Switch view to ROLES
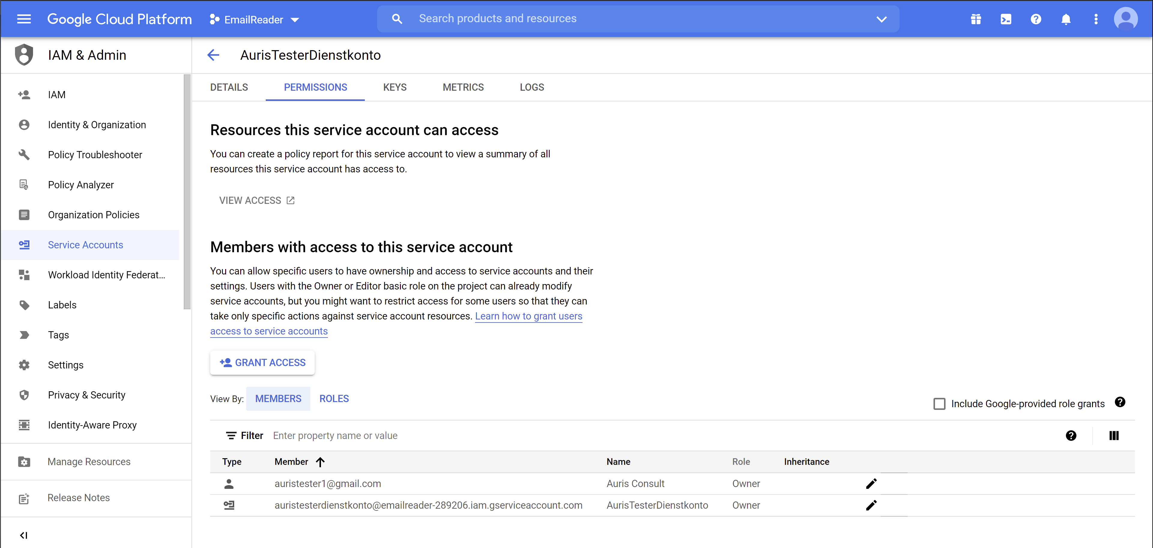This screenshot has height=548, width=1153. 334,398
